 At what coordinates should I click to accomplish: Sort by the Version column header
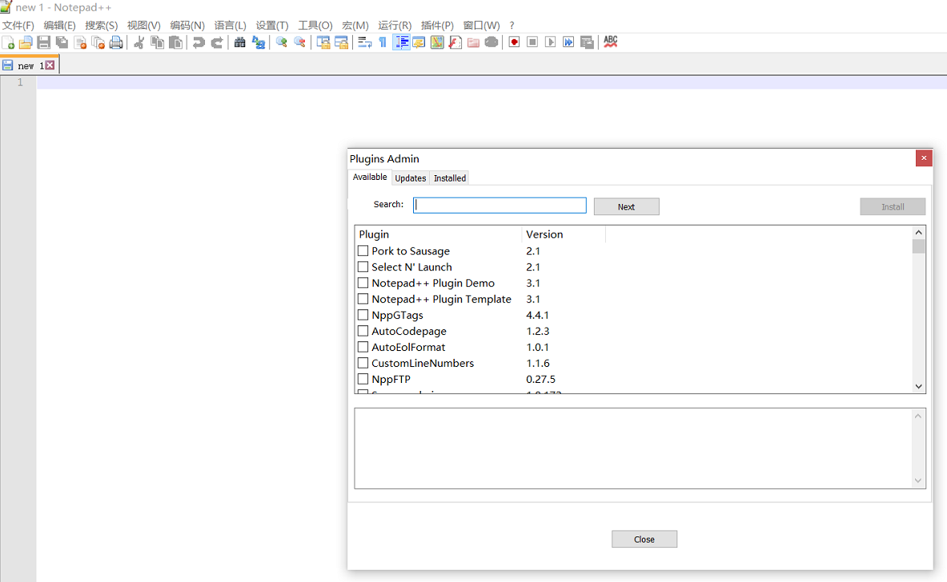click(x=564, y=234)
